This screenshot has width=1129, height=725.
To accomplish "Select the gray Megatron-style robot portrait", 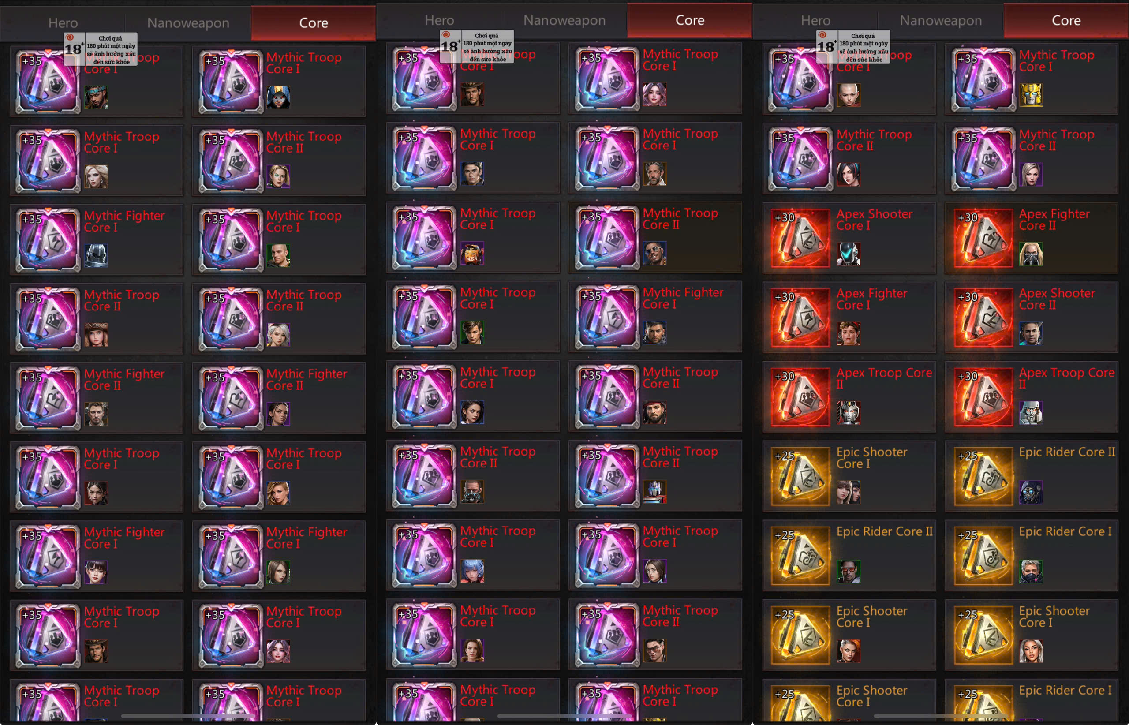I will (x=1031, y=412).
